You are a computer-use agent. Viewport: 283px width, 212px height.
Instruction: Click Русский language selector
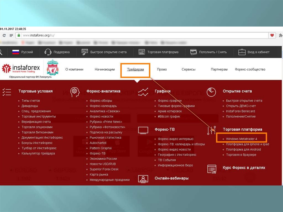27,52
